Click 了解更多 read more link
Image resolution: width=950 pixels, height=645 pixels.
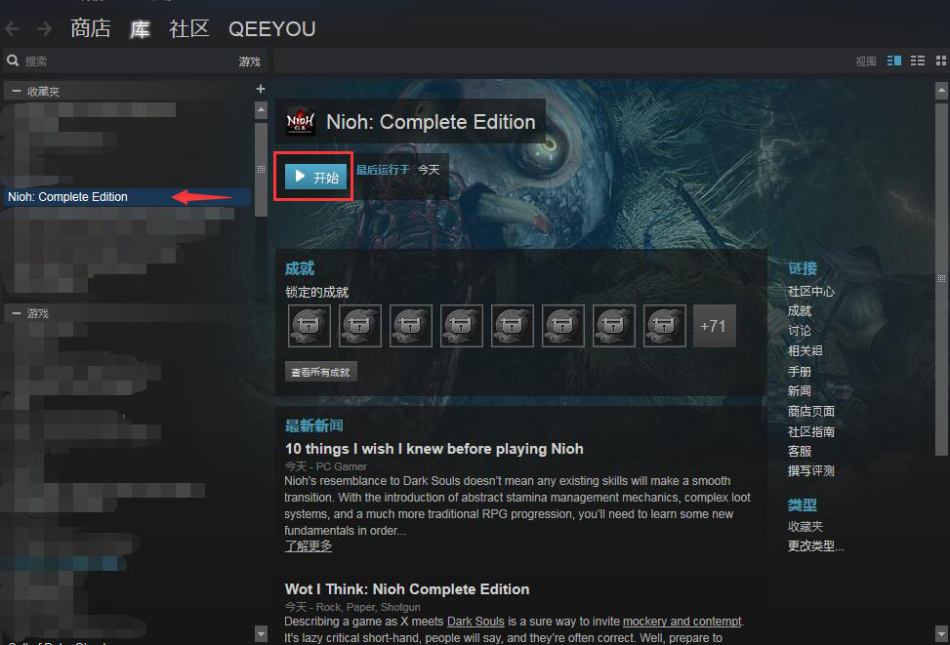[309, 545]
